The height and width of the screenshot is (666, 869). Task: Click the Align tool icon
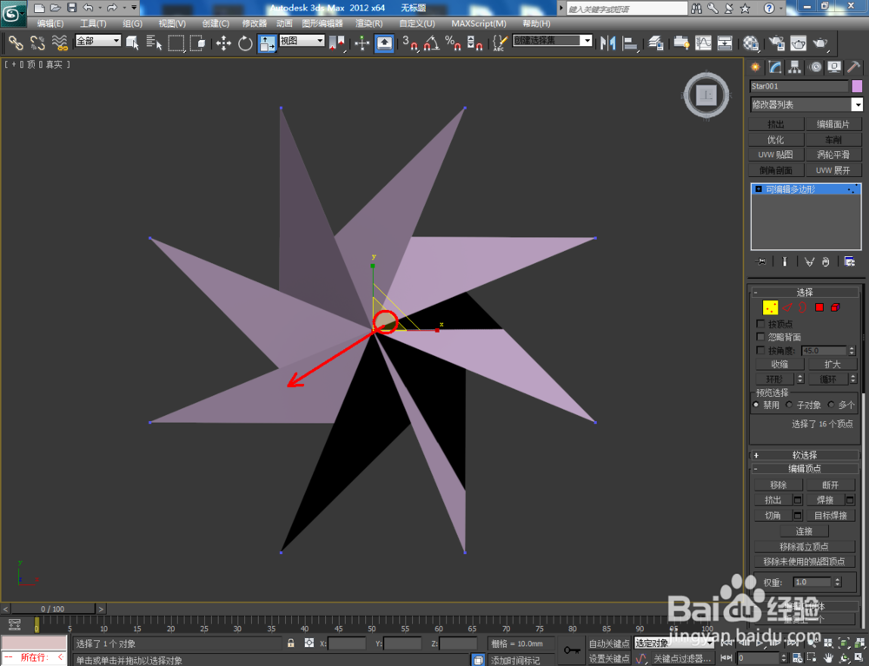[630, 43]
